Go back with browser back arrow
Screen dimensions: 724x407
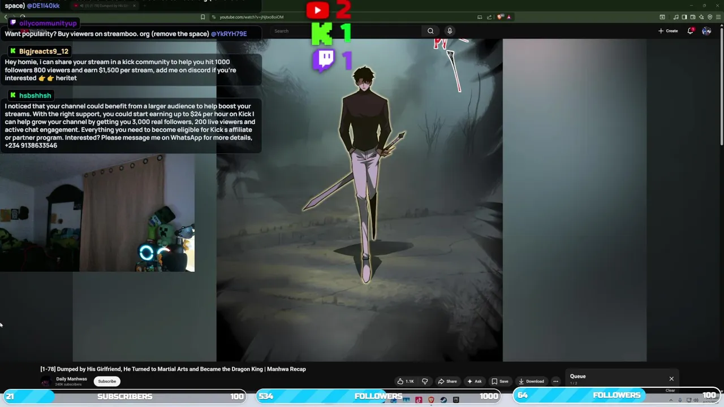pyautogui.click(x=6, y=17)
